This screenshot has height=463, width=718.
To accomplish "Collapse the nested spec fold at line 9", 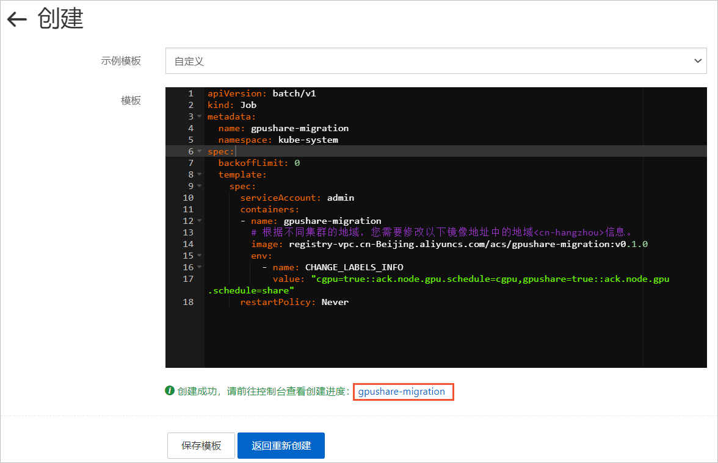I will click(199, 186).
